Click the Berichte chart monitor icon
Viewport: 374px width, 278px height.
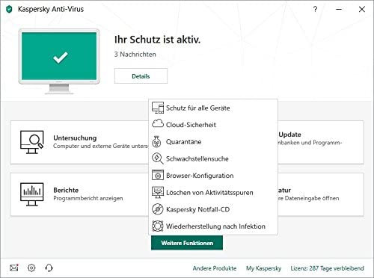coord(32,194)
